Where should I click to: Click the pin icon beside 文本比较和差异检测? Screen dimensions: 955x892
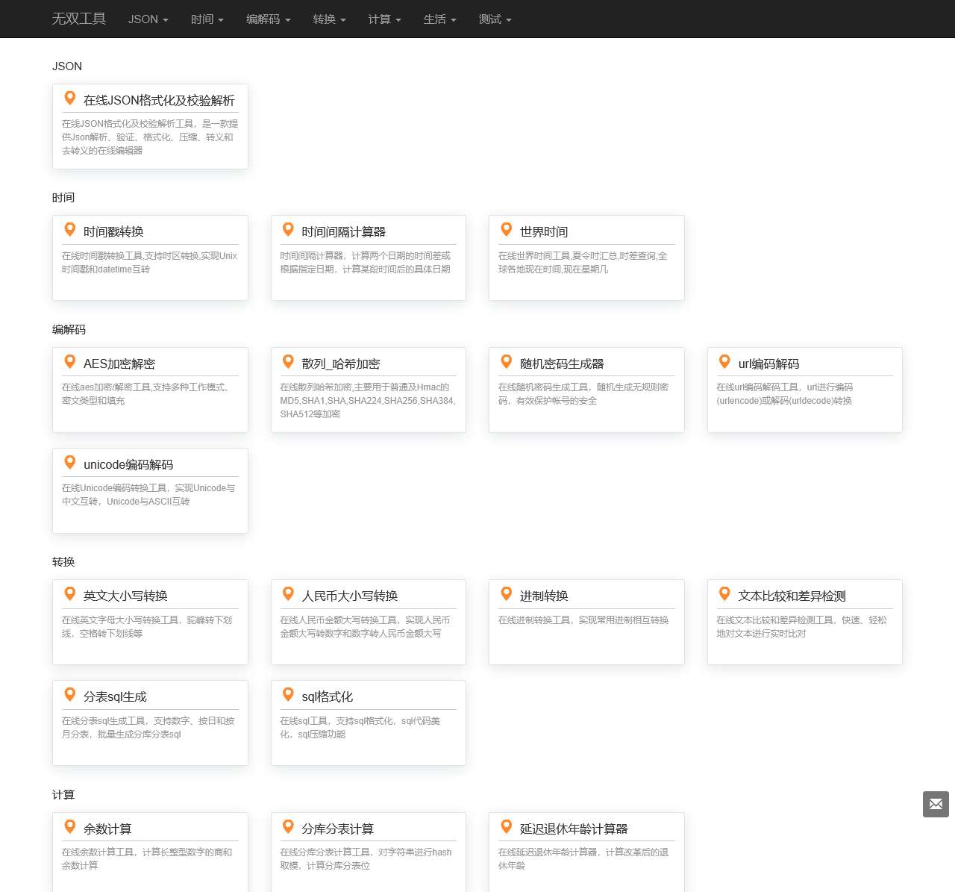click(x=724, y=594)
